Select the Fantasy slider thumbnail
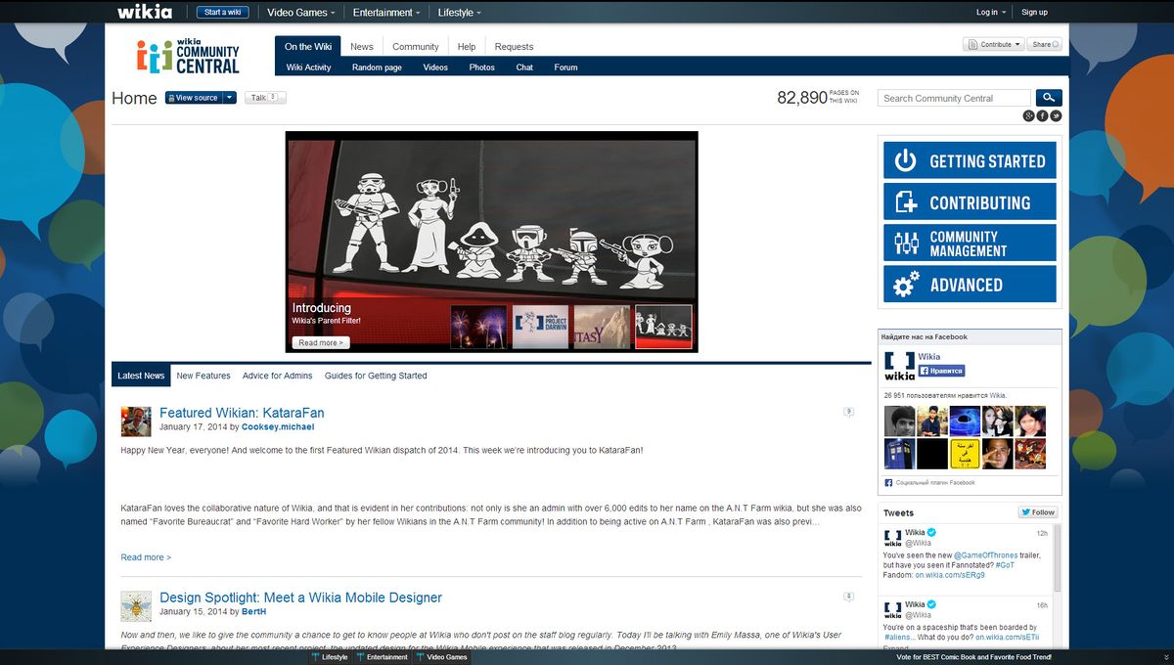The height and width of the screenshot is (665, 1174). tap(602, 328)
